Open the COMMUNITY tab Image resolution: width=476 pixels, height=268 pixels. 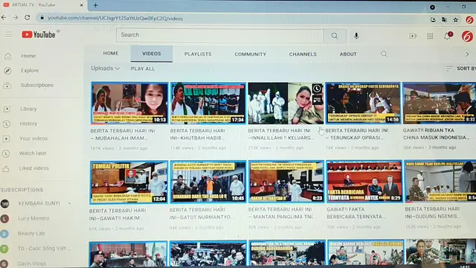(x=250, y=54)
